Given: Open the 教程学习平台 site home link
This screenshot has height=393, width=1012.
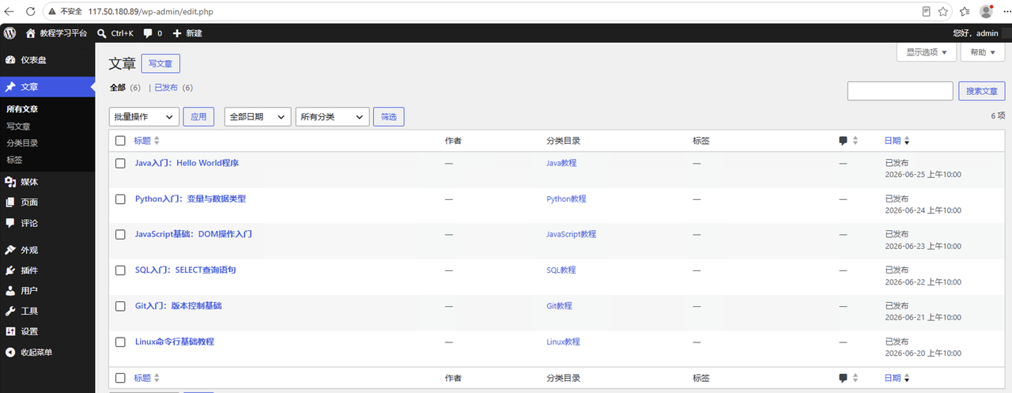Looking at the screenshot, I should [x=56, y=33].
